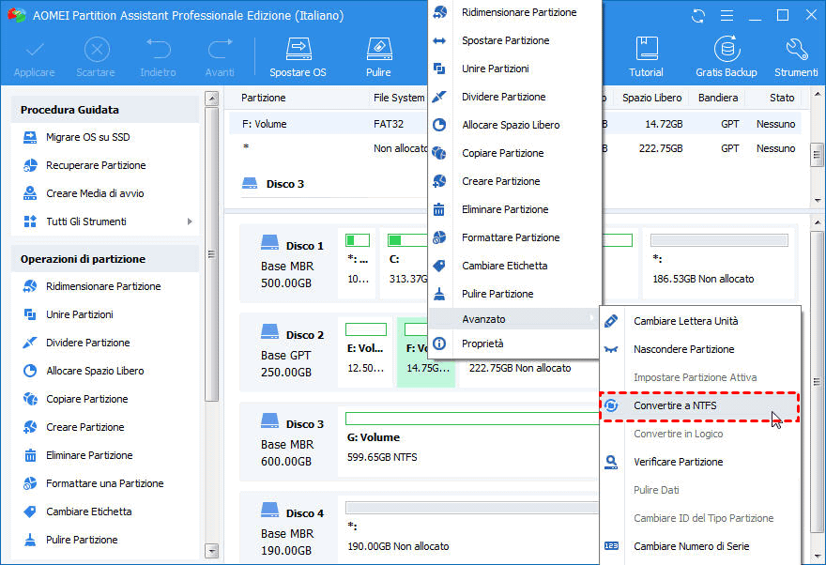
Task: Select Disco 1 186.53GB Non allocato block
Action: tap(719, 264)
